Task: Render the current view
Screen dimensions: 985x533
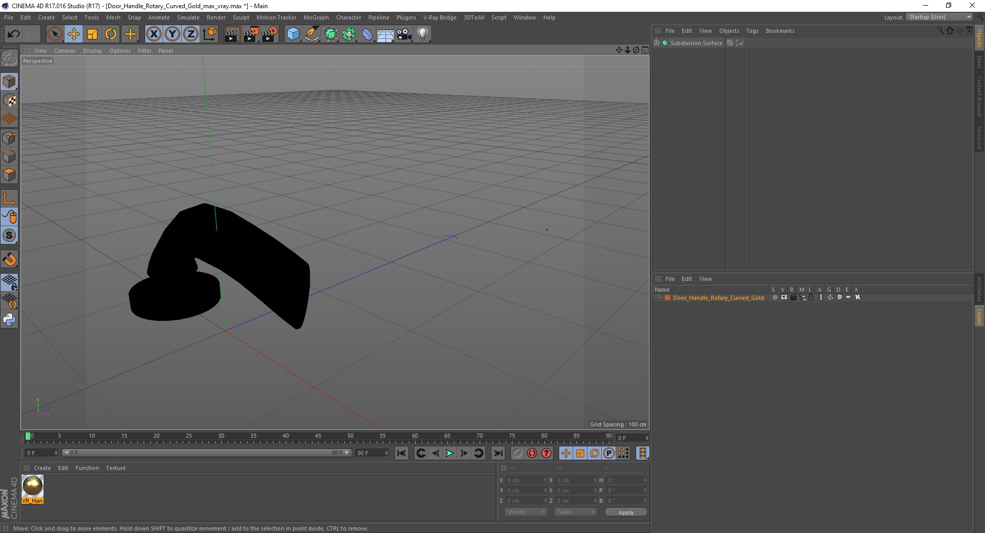Action: click(x=232, y=34)
